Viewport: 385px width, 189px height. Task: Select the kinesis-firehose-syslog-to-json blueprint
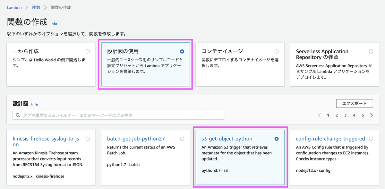(87, 138)
